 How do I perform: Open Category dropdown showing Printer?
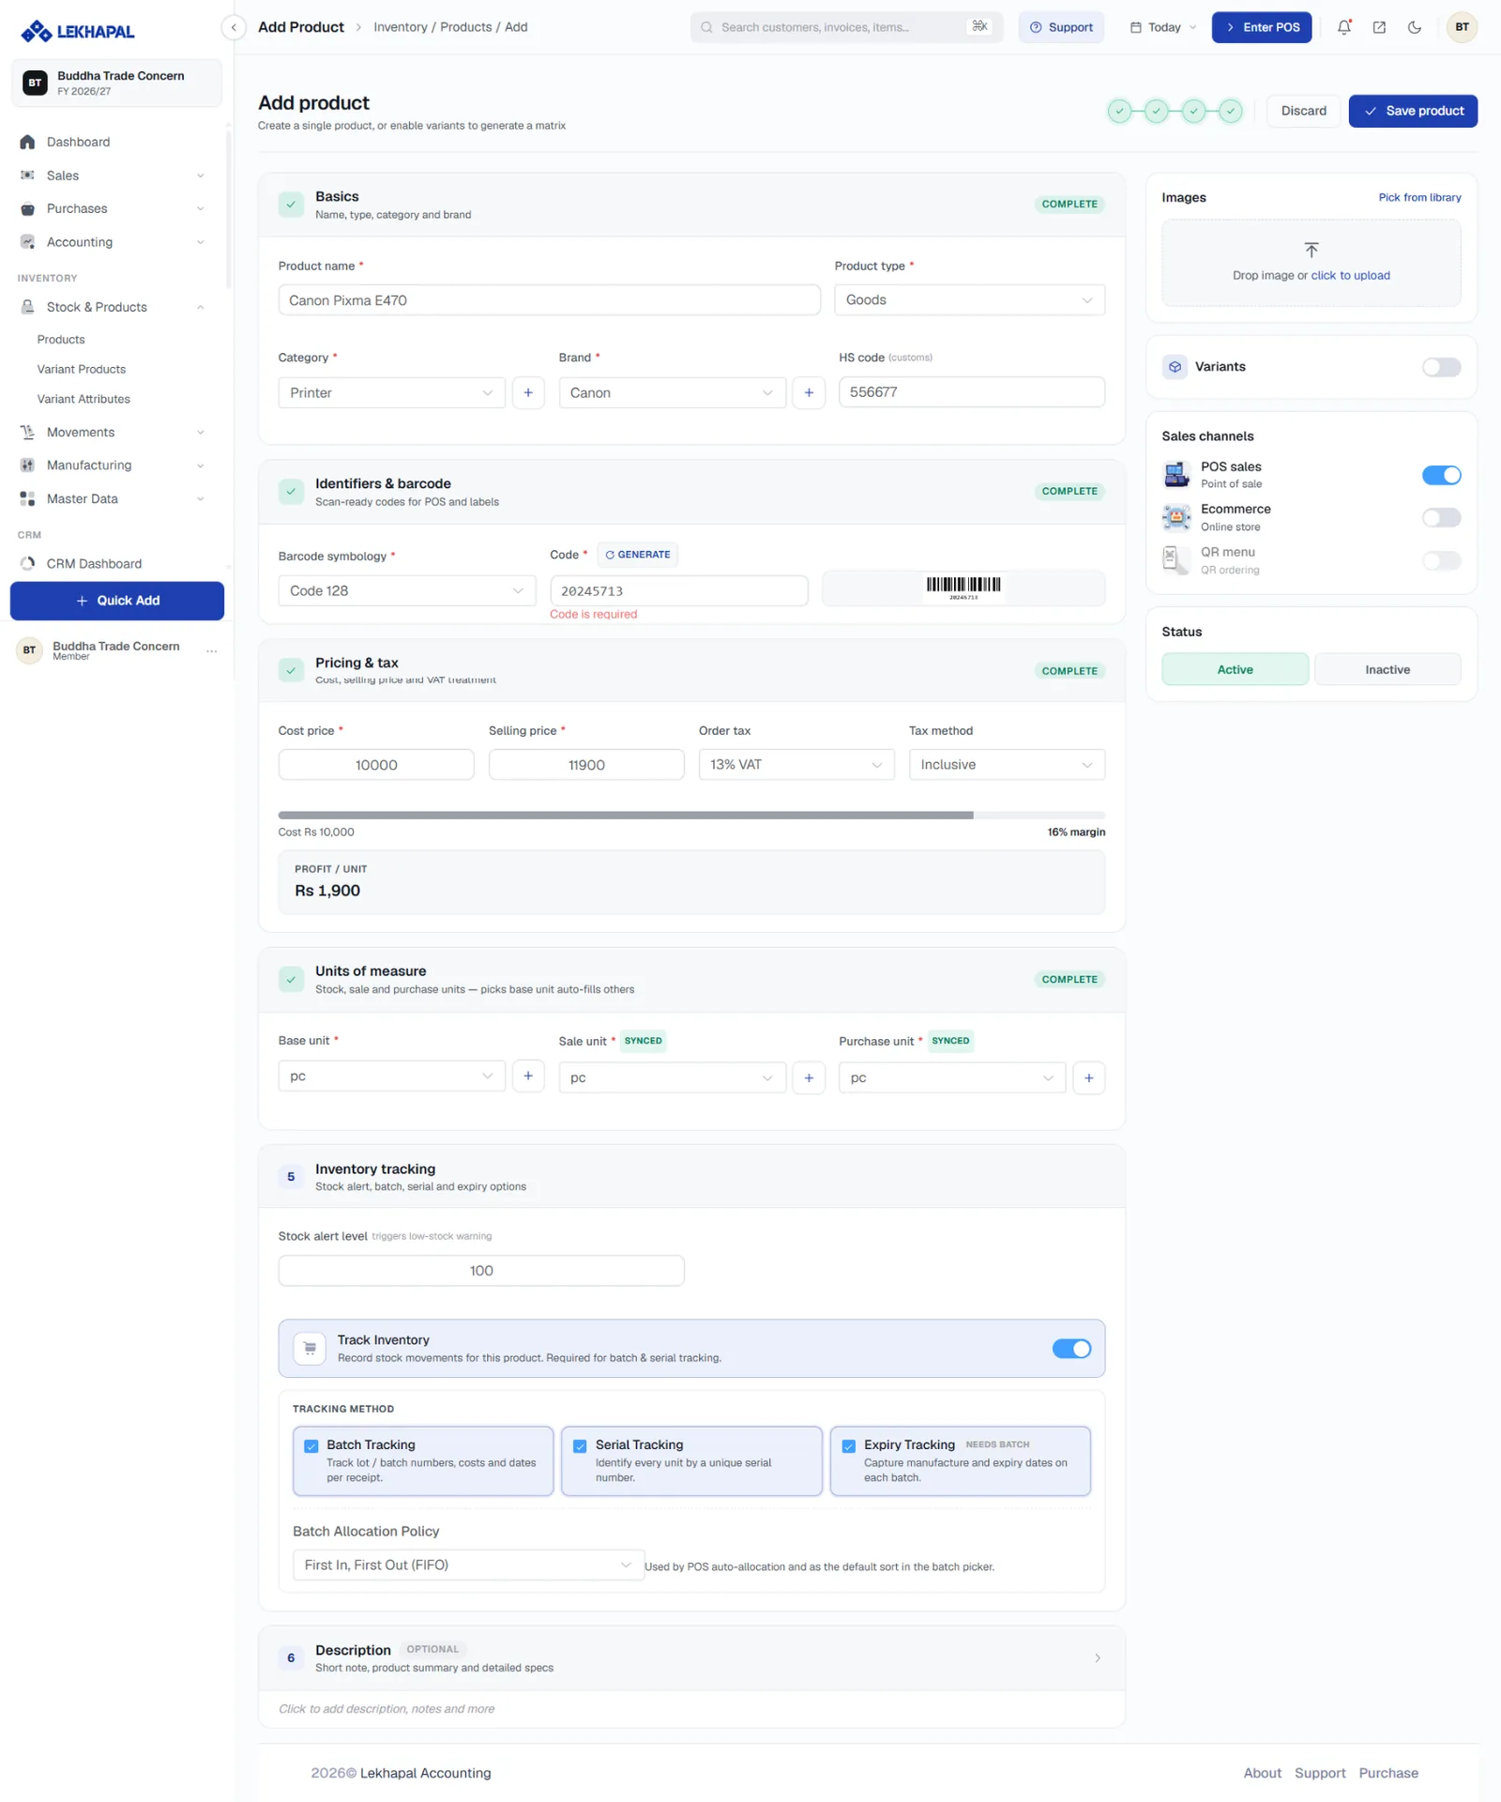(x=391, y=392)
